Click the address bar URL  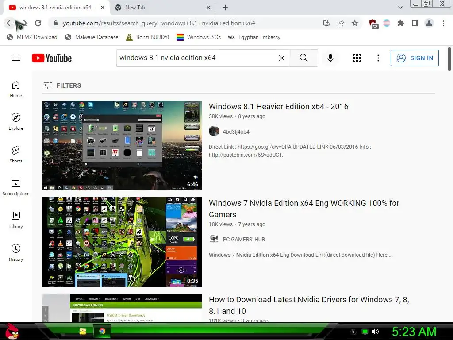pos(159,23)
